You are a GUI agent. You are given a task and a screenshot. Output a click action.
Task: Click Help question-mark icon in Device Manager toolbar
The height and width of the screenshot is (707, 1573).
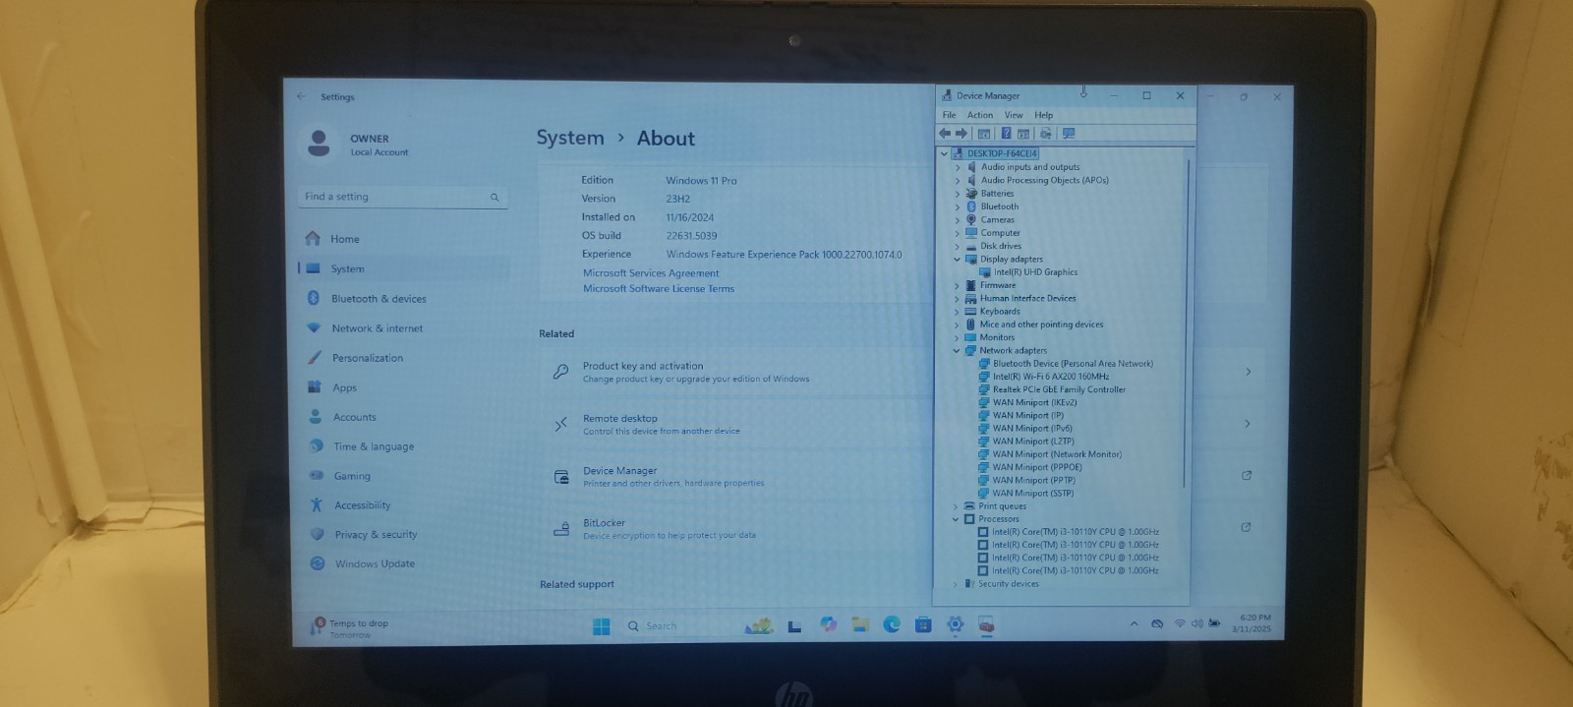point(1006,134)
